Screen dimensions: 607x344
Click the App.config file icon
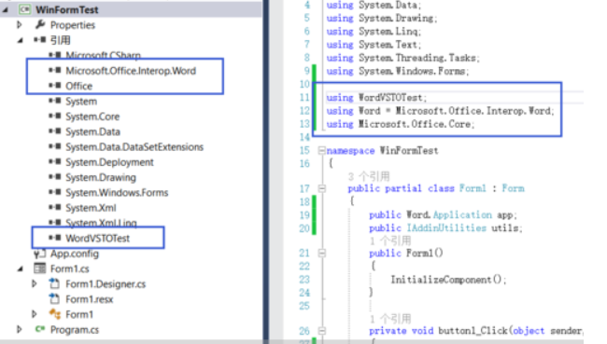click(x=39, y=254)
